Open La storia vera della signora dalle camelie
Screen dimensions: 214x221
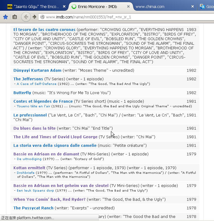[x=55, y=146]
